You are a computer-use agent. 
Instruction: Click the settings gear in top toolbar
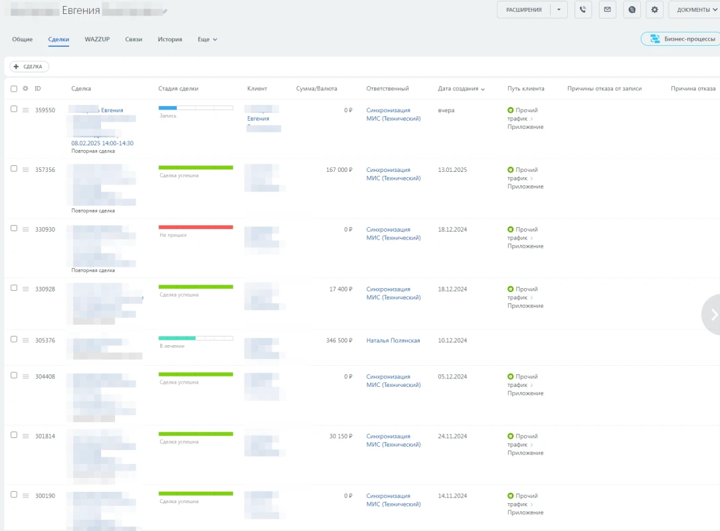point(656,10)
